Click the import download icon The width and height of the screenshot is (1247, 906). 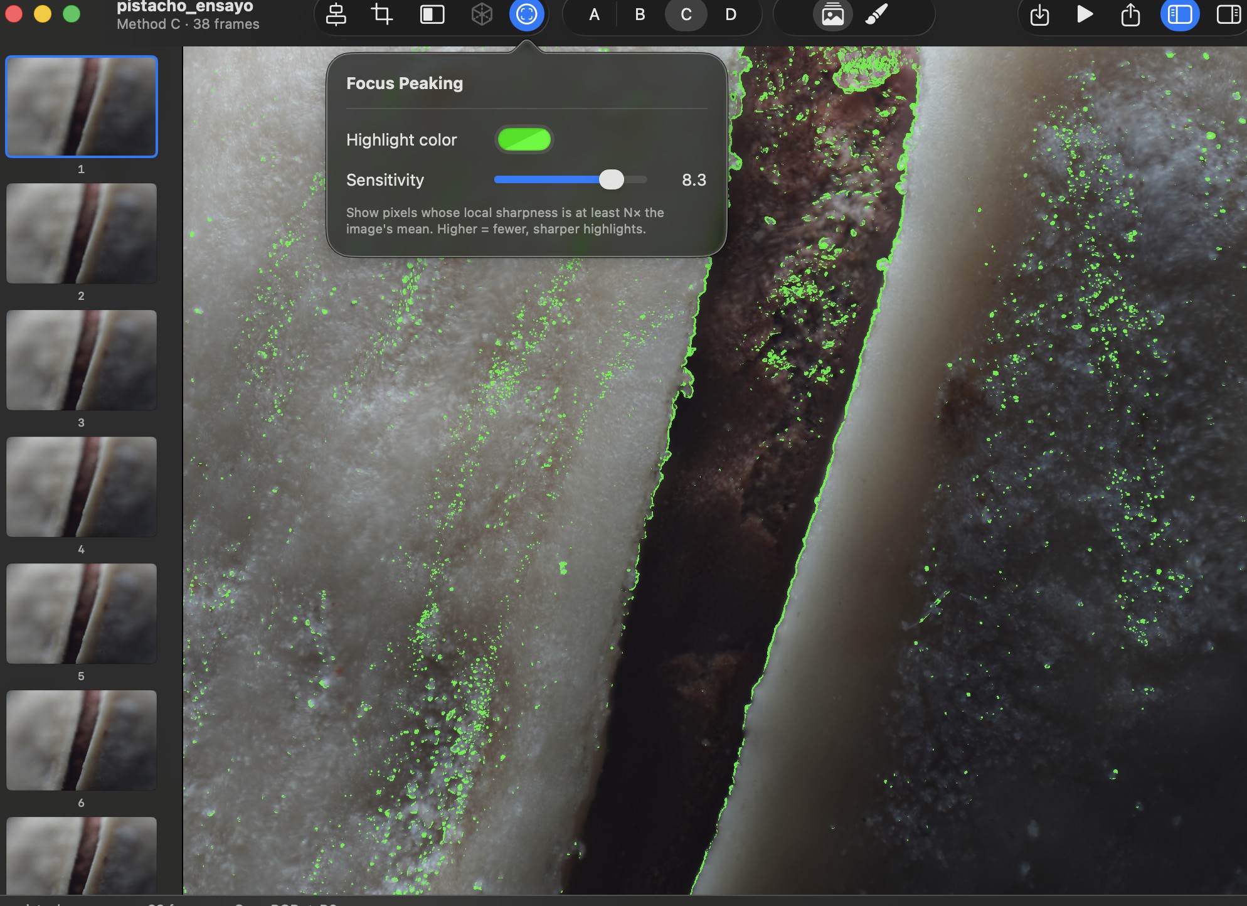pyautogui.click(x=1039, y=14)
